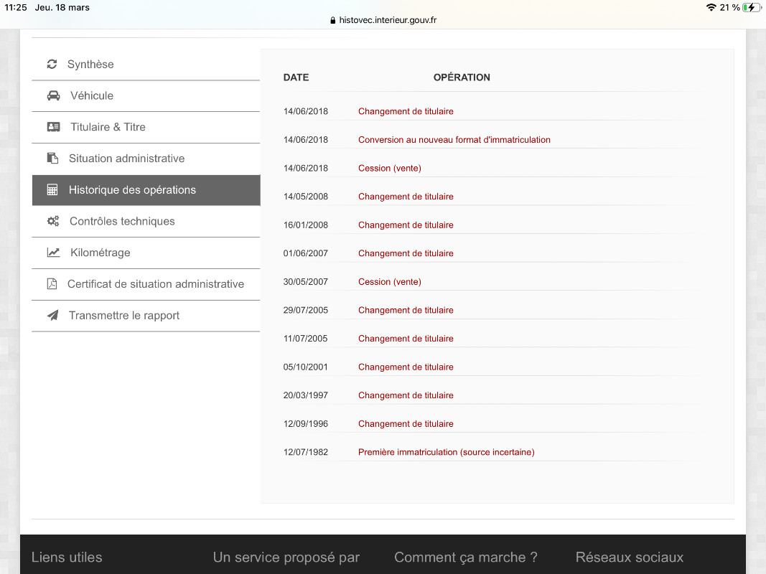
Task: Click the gears icon for Contrôles techniques
Action: pyautogui.click(x=53, y=222)
